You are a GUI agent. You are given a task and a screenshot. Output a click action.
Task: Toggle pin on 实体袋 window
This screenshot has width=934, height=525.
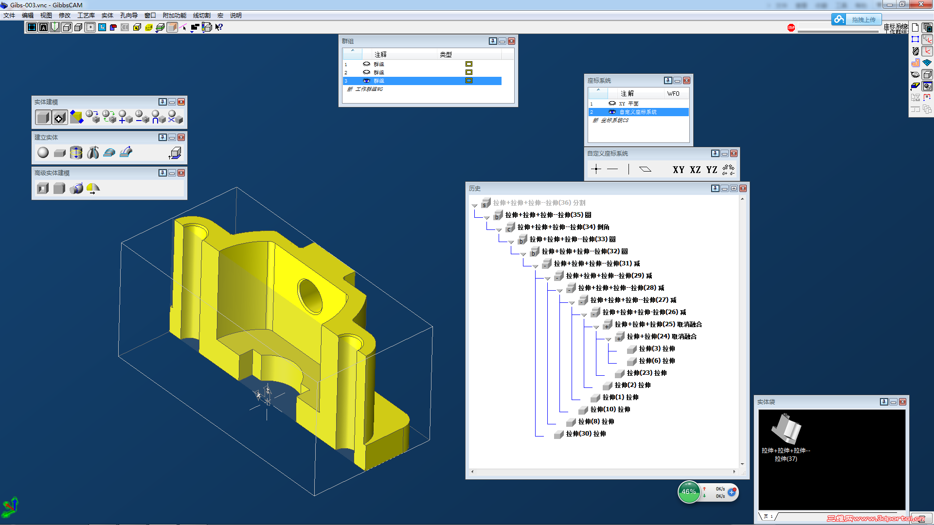click(884, 402)
